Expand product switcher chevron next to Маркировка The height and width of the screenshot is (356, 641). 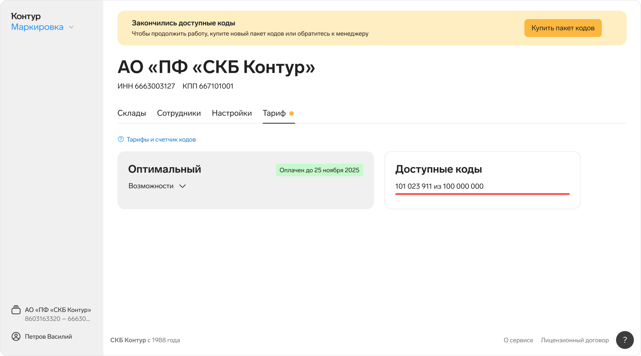(x=71, y=27)
